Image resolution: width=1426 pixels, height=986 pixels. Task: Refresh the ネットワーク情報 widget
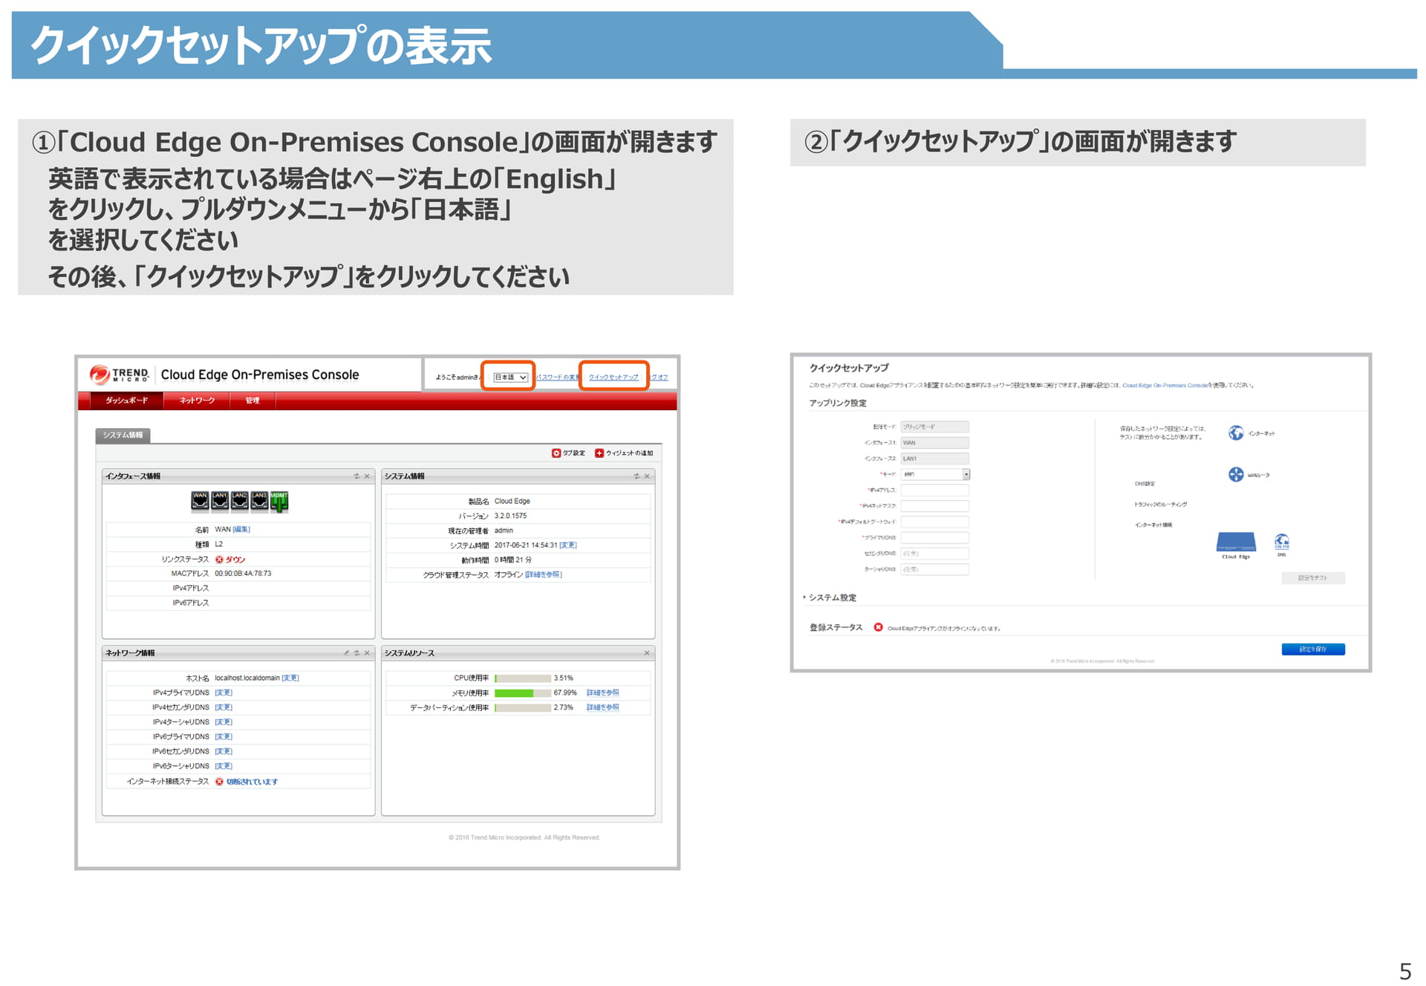[356, 653]
